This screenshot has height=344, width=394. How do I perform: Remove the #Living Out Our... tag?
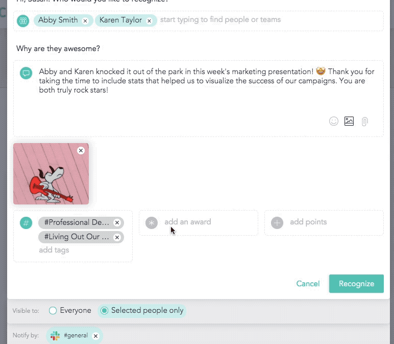pyautogui.click(x=117, y=237)
